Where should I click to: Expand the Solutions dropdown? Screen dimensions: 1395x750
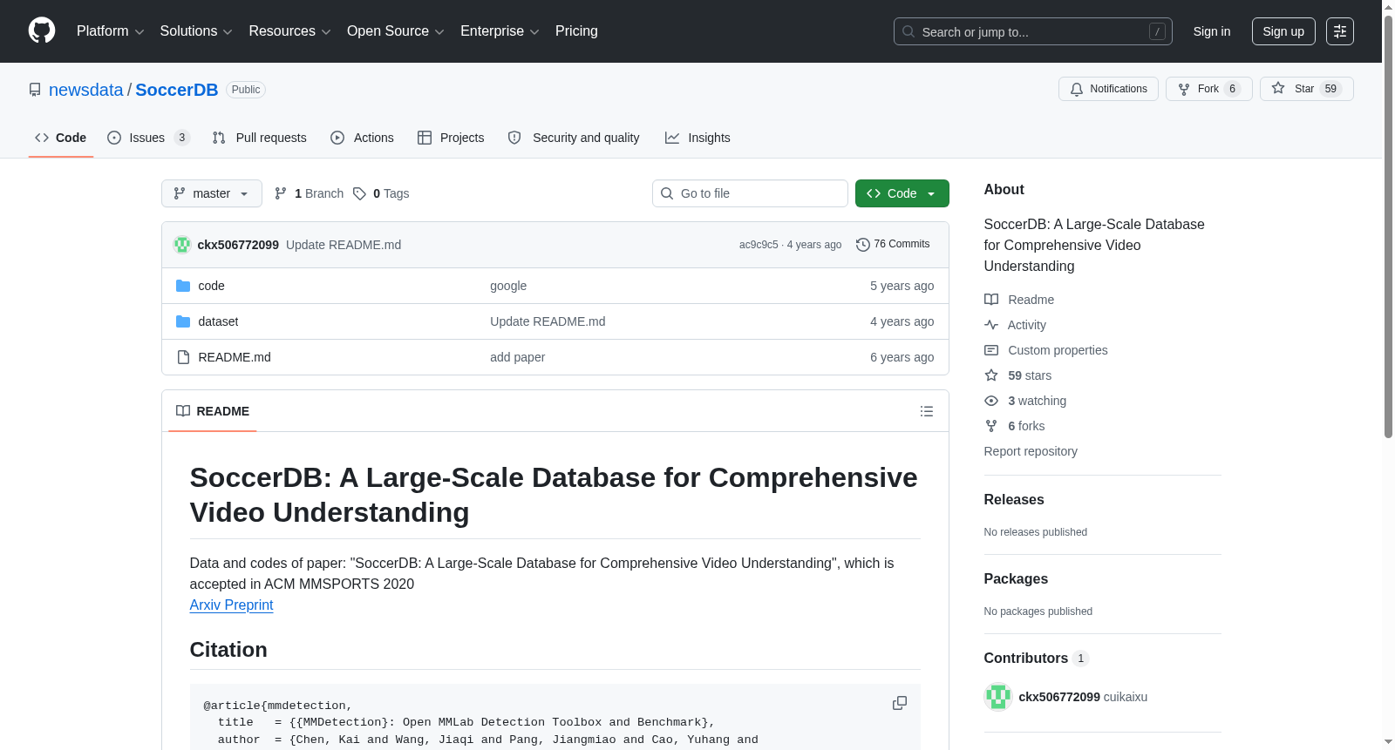click(x=196, y=31)
